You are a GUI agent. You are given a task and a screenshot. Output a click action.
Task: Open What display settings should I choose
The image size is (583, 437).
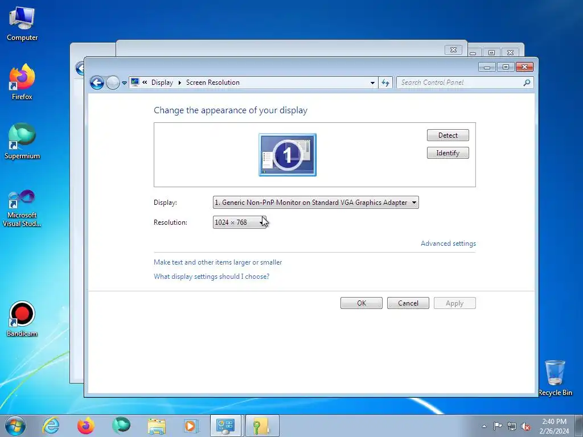click(211, 277)
